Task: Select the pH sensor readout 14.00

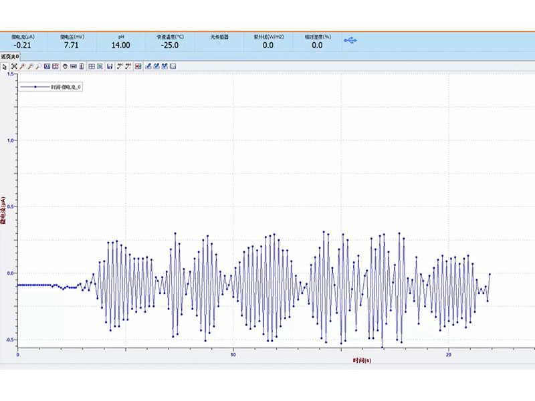Action: click(121, 41)
